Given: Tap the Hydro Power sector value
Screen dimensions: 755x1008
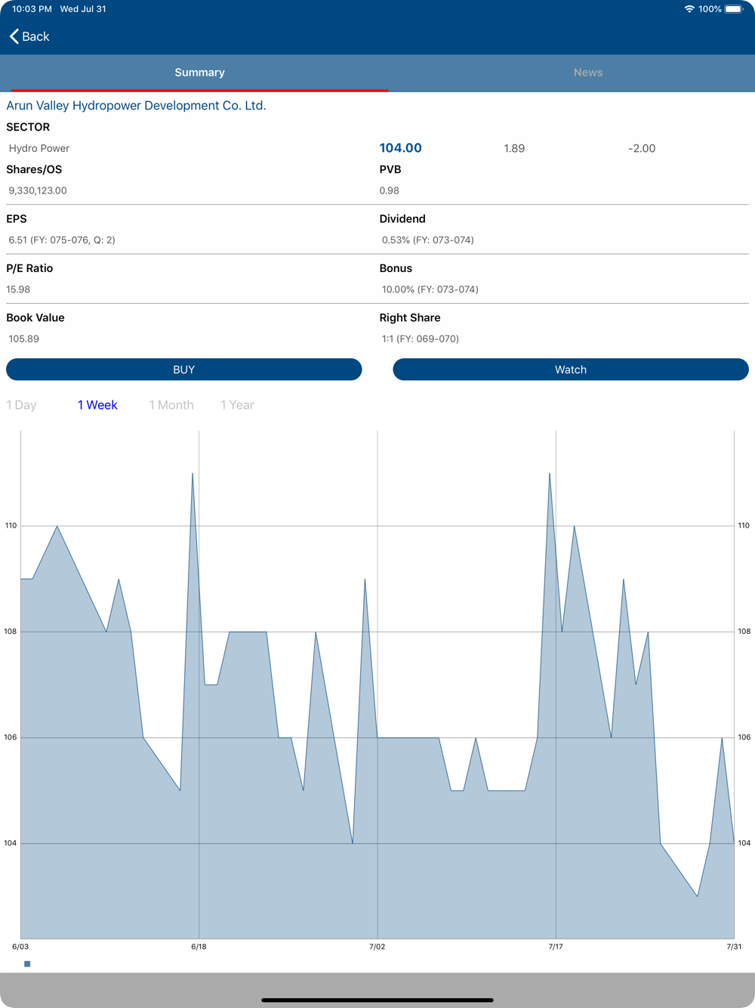Looking at the screenshot, I should point(39,148).
